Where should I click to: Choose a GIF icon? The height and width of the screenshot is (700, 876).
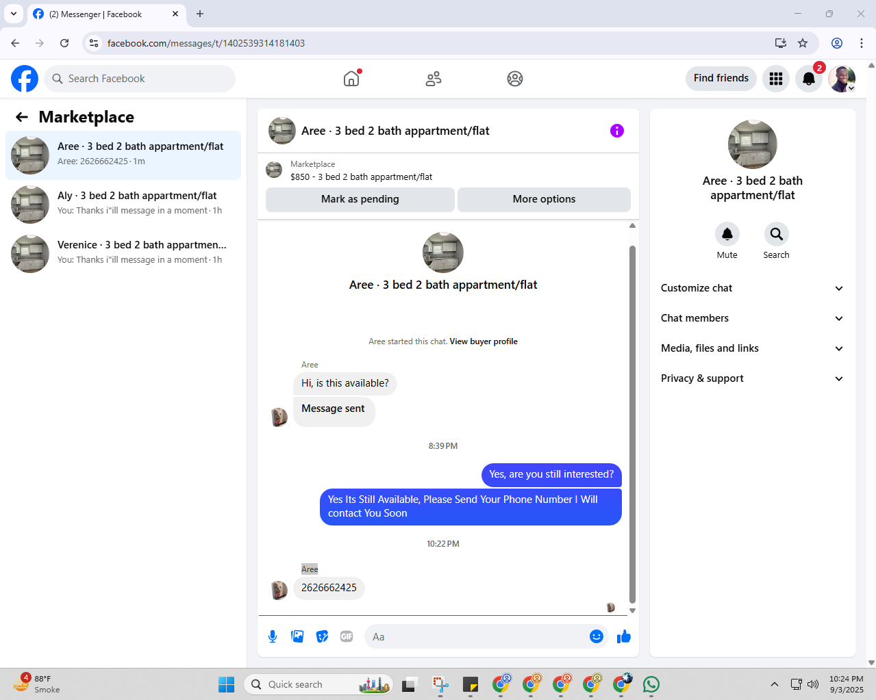click(x=347, y=636)
